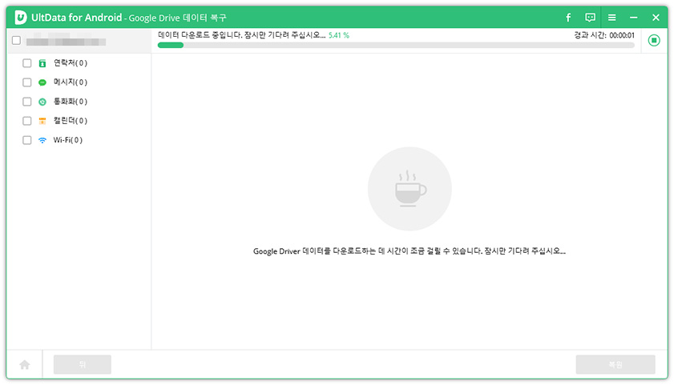The width and height of the screenshot is (674, 385).
Task: Select the 캘린더(0) category label
Action: tap(71, 121)
